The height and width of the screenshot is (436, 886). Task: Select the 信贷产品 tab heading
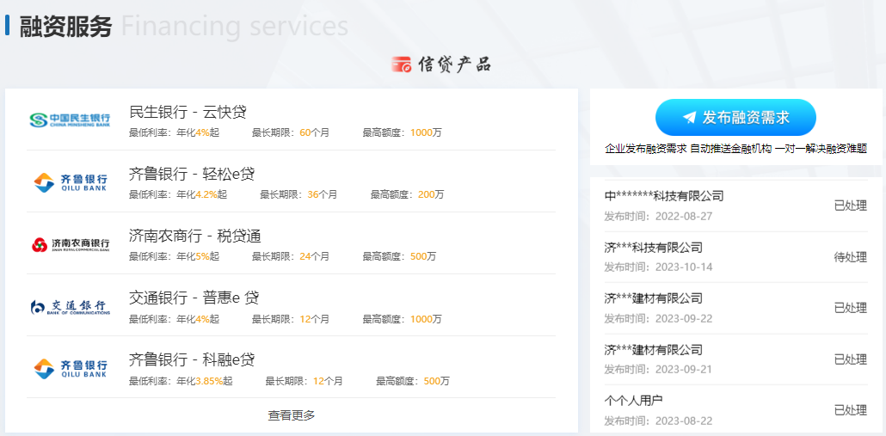454,64
